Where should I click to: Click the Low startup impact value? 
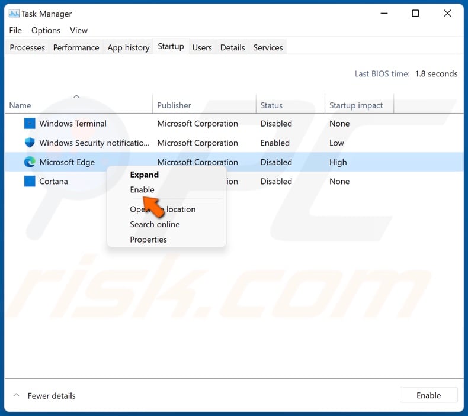(336, 143)
